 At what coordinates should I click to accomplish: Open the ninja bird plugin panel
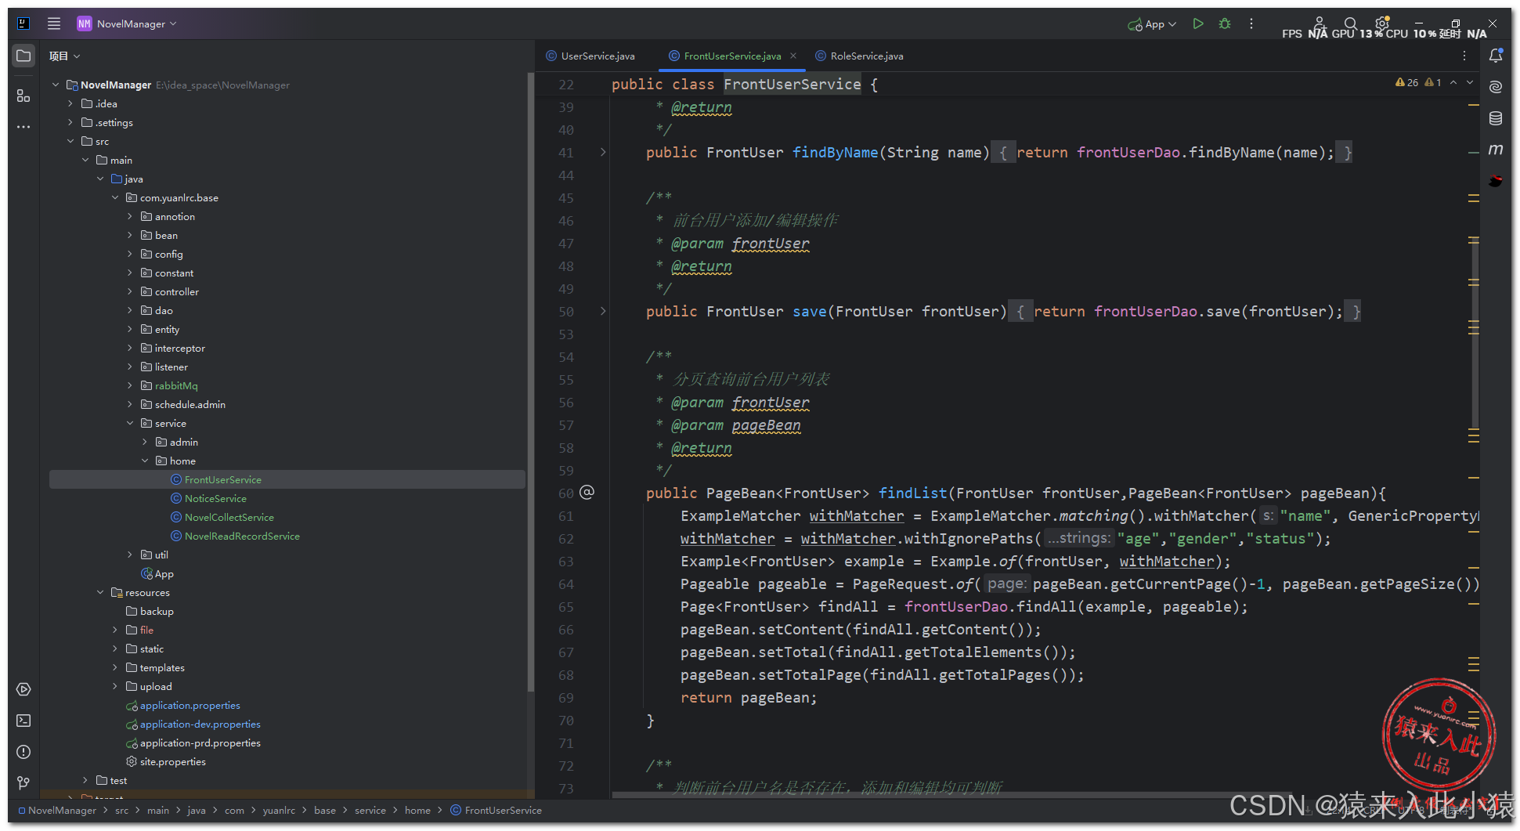1496,181
